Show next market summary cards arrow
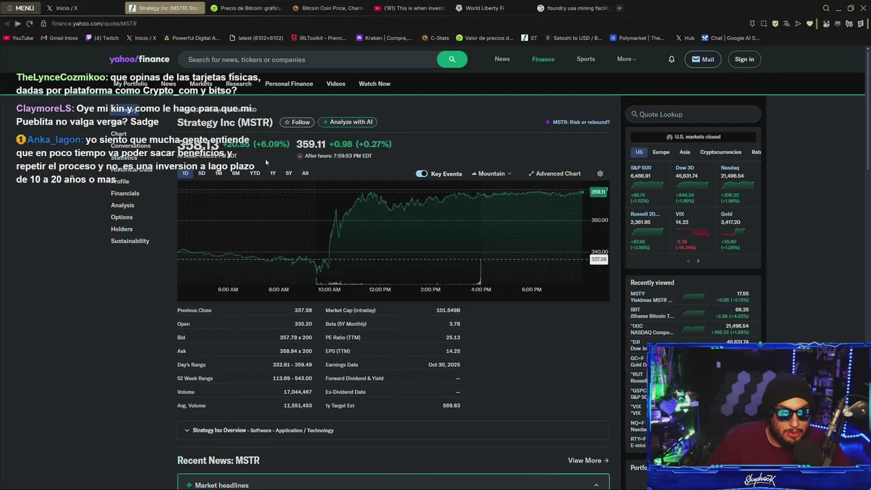 [697, 261]
